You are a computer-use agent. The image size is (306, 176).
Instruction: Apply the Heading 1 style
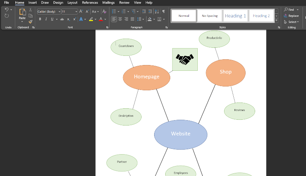click(235, 16)
